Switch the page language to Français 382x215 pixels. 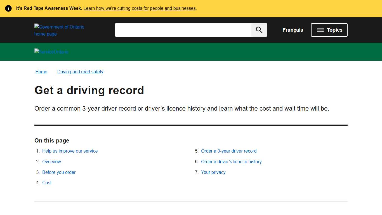[293, 30]
